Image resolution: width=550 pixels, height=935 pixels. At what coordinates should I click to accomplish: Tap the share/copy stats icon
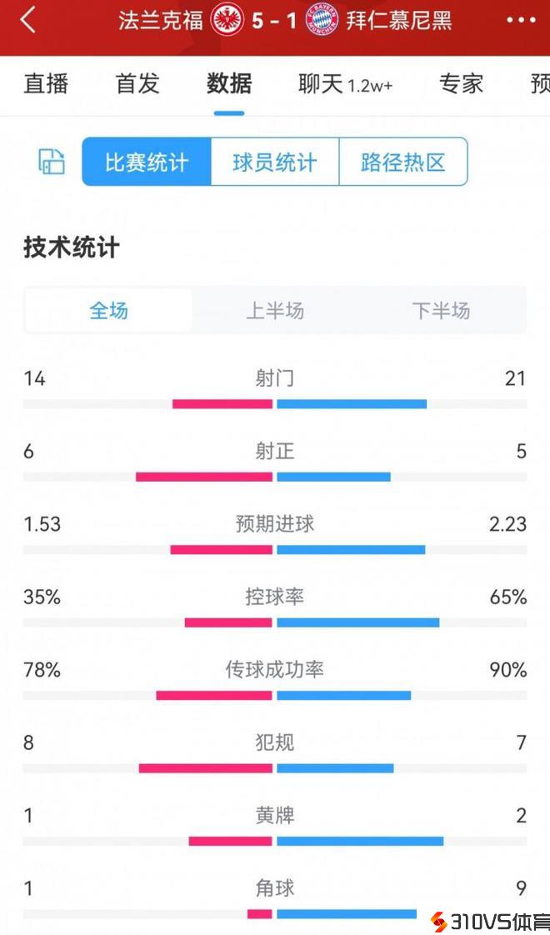click(52, 162)
